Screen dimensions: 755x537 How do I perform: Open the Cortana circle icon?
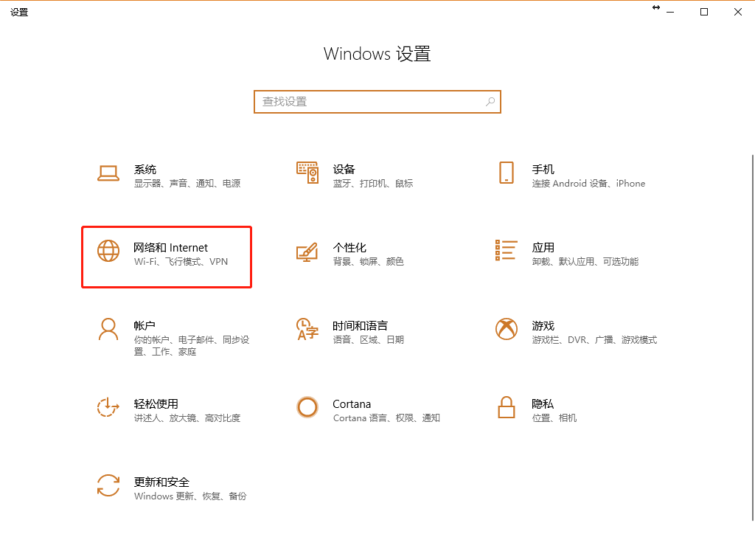tap(307, 408)
